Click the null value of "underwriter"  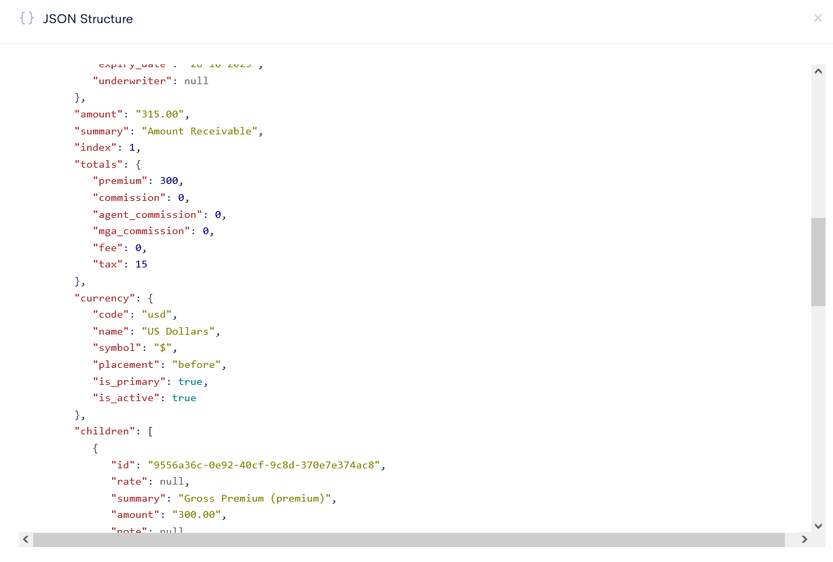(196, 81)
